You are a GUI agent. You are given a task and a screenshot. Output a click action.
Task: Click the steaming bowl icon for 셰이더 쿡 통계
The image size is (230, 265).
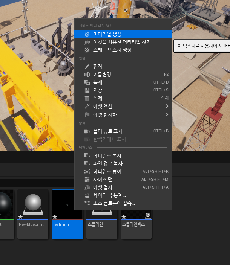pos(87,195)
